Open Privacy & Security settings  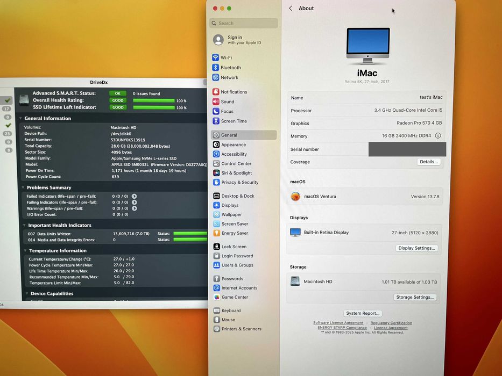click(x=236, y=182)
